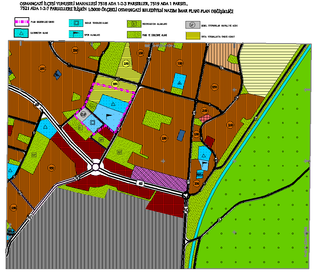Click the magenta plan boundary legend symbol
This screenshot has width=318, height=273.
point(21,22)
